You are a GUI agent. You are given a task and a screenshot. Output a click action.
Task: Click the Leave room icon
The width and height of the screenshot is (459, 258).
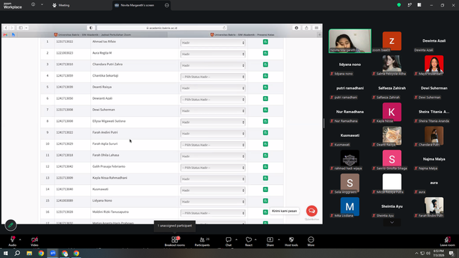(447, 239)
